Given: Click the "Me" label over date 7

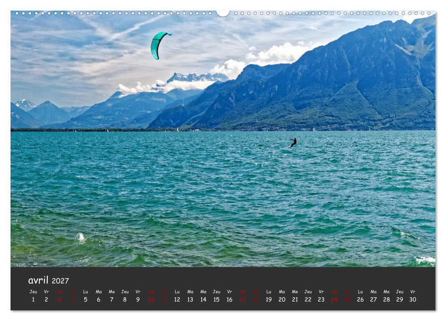Looking at the screenshot, I should pos(112,292).
